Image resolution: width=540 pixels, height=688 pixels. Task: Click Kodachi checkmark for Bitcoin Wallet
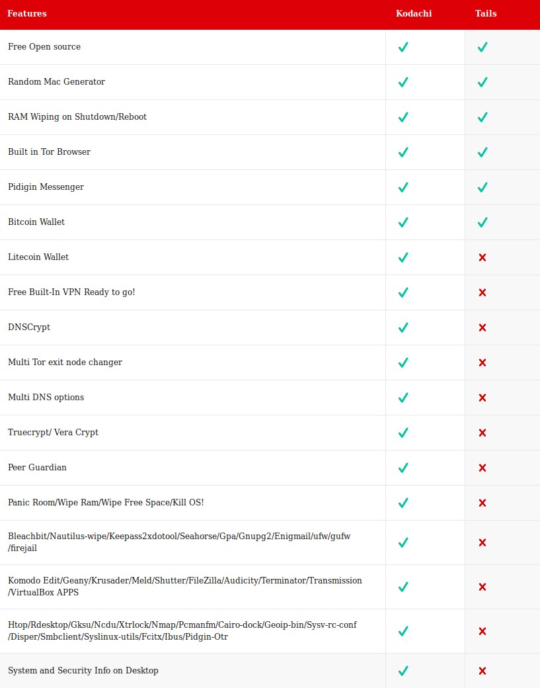click(x=403, y=222)
